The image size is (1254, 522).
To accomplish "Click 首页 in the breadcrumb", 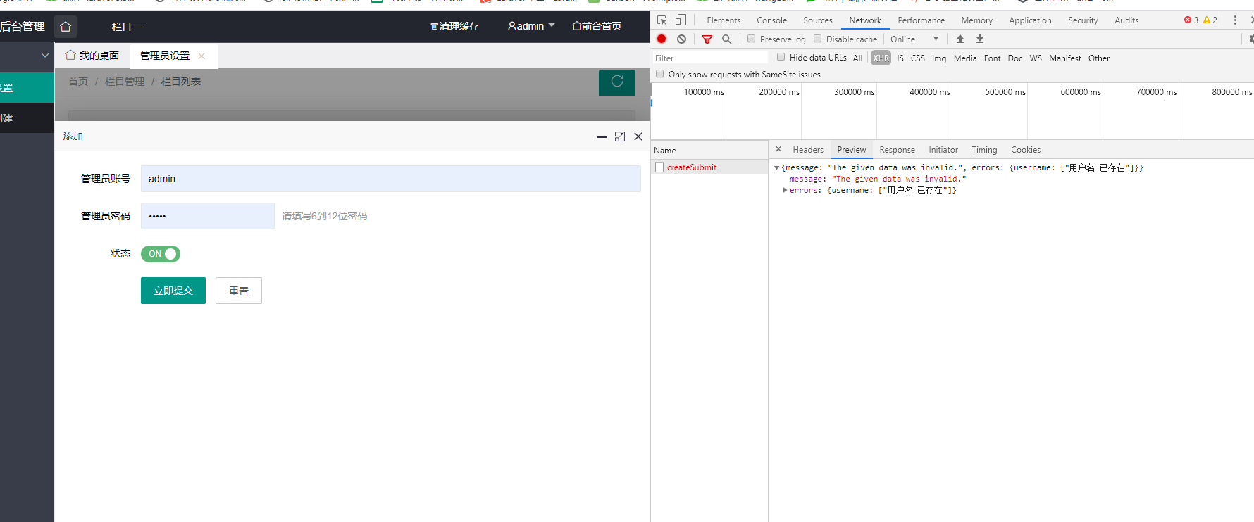I will tap(78, 82).
